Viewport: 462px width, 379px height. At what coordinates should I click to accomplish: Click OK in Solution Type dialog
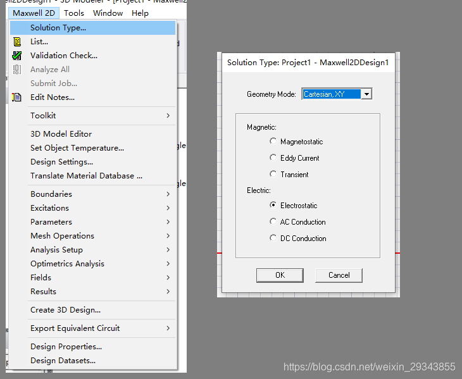click(280, 275)
